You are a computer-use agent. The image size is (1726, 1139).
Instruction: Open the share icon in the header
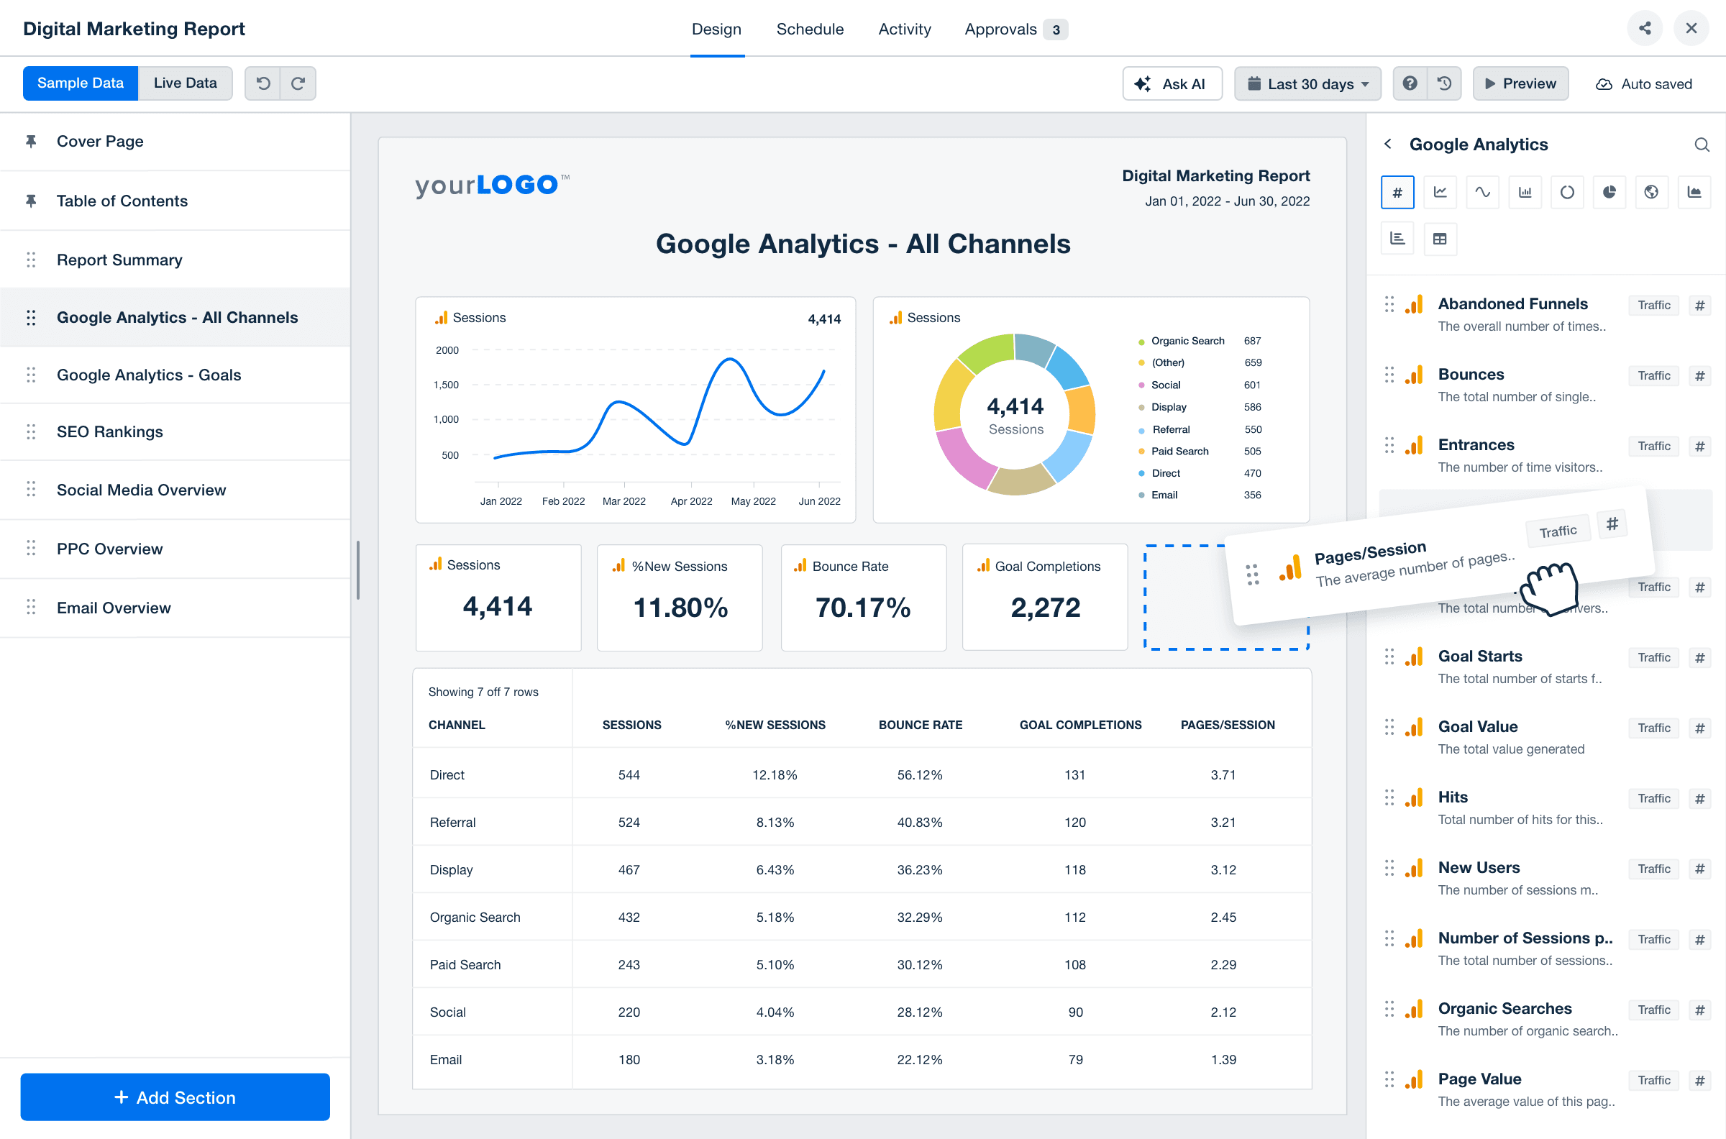point(1645,28)
